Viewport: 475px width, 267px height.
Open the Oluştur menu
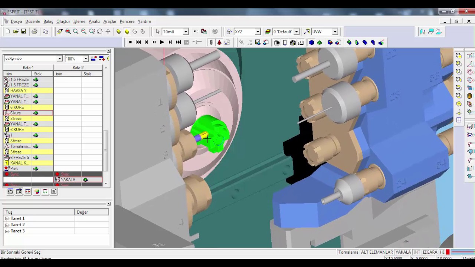[x=63, y=22]
